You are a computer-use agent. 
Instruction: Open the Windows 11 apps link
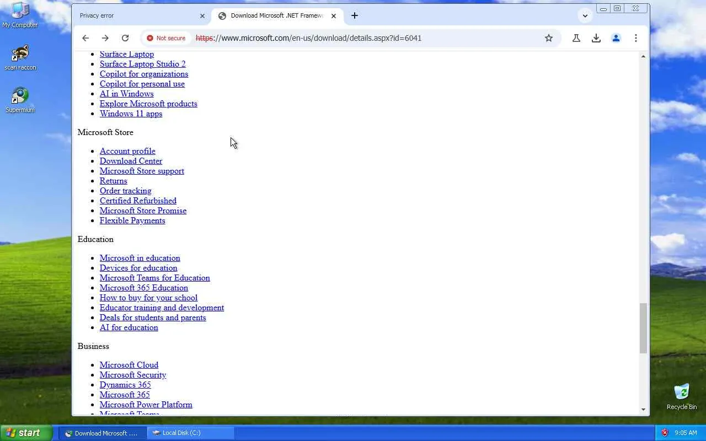point(131,114)
